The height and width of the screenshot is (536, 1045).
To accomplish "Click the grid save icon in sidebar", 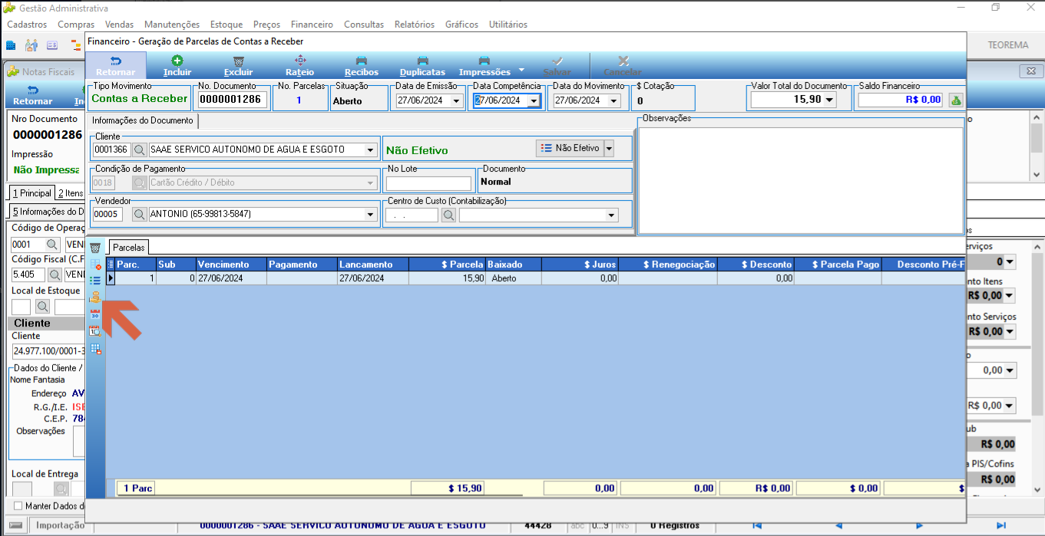I will pyautogui.click(x=95, y=348).
